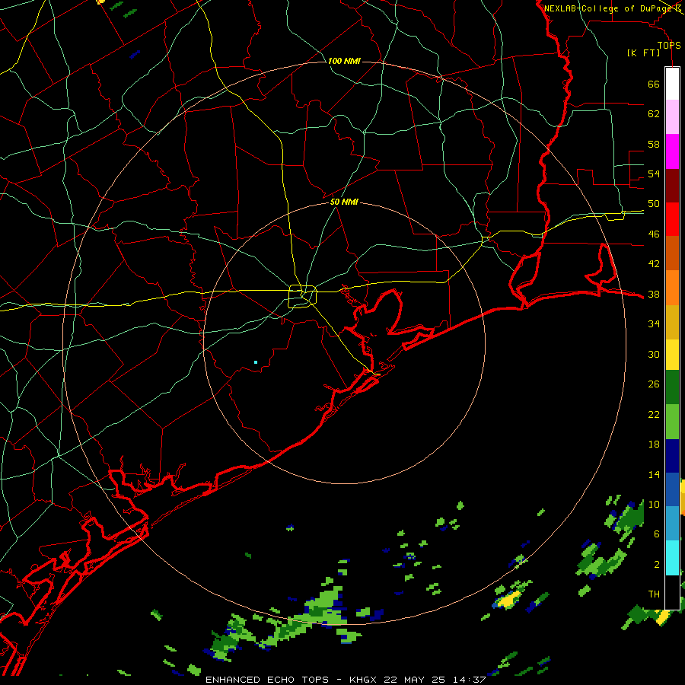Click the black TH legend swatch

pos(672,592)
